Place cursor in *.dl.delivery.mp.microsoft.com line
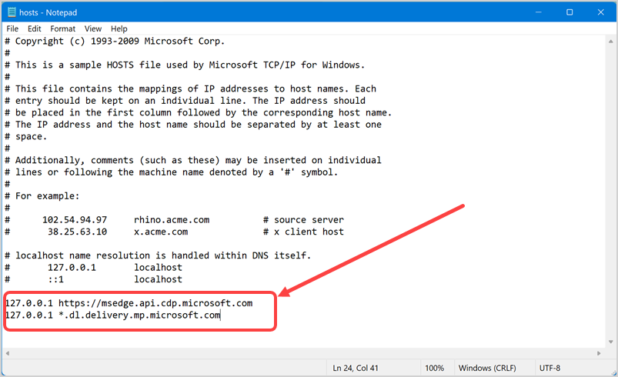The height and width of the screenshot is (377, 618). pyautogui.click(x=139, y=315)
